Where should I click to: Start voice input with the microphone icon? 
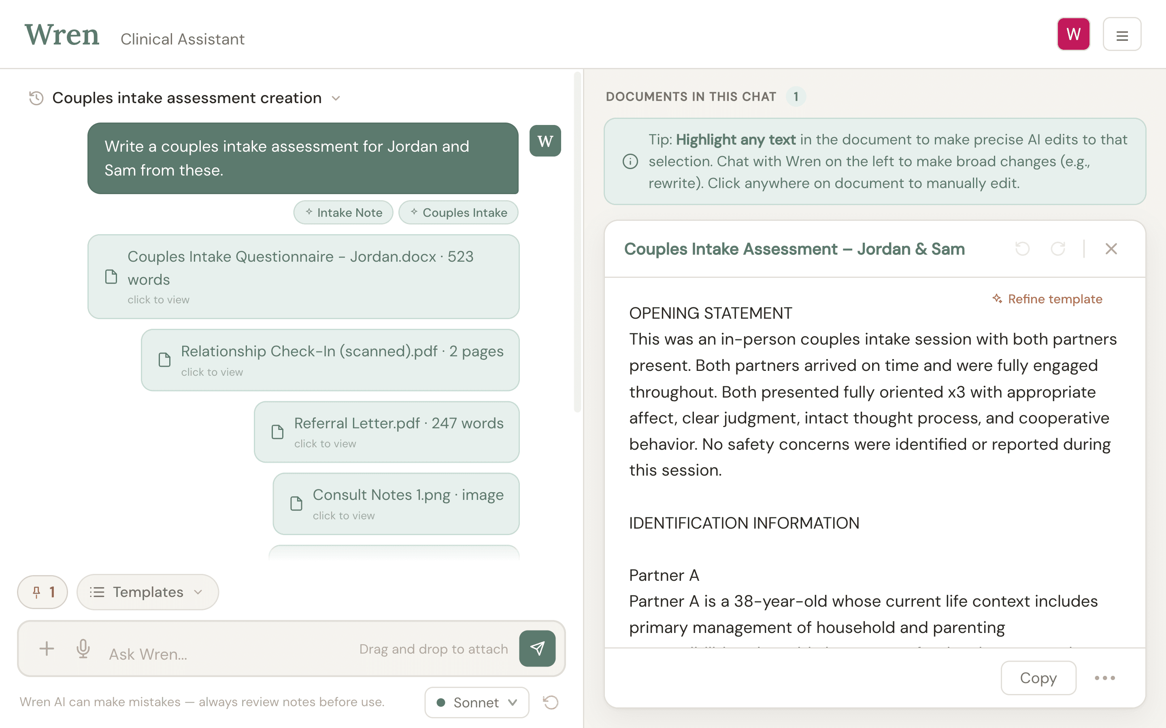coord(83,649)
